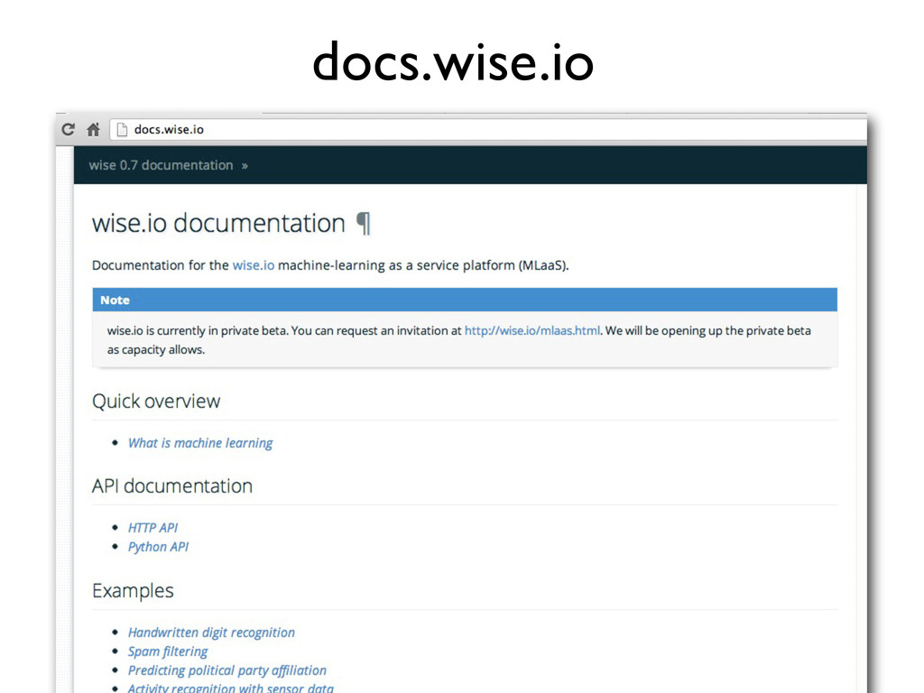Open Handwritten digit recognition example
This screenshot has height=693, width=924.
coord(211,633)
